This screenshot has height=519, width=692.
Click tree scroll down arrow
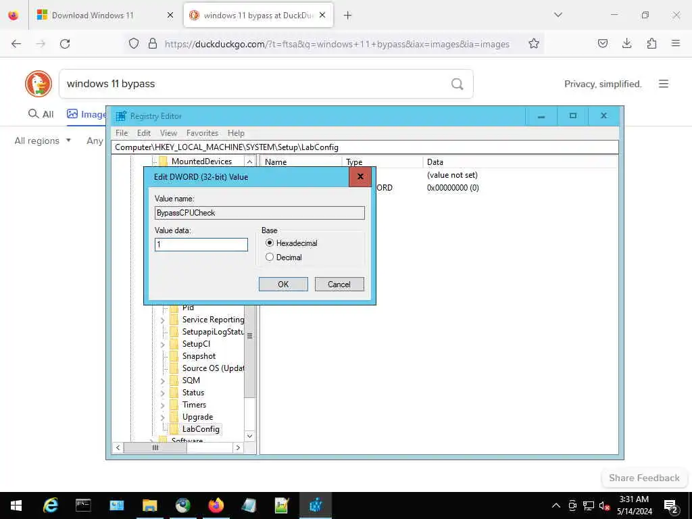click(x=250, y=436)
